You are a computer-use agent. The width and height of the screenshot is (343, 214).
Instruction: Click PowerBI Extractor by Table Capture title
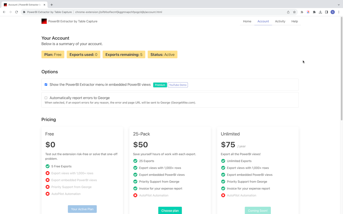coord(73,21)
